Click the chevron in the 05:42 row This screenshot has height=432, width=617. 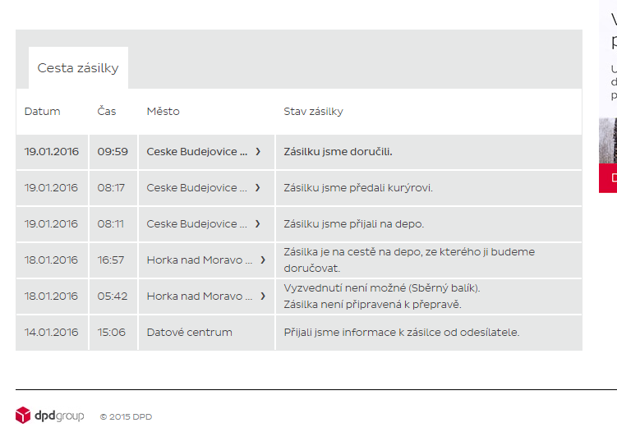pyautogui.click(x=263, y=296)
